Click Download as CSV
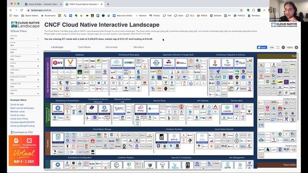 22,132
